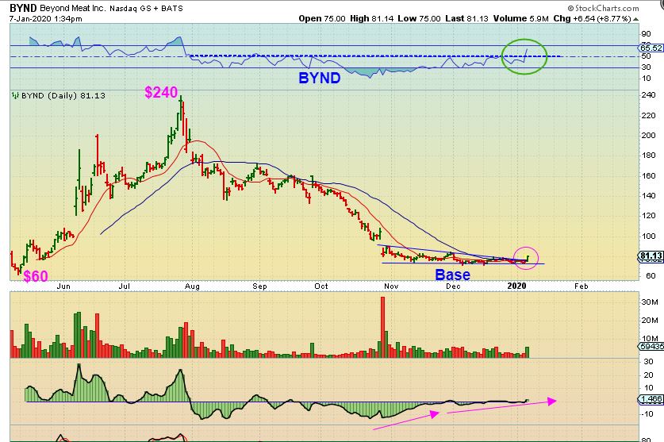
Task: Select the company name Beyond Meat Inc.
Action: click(73, 8)
